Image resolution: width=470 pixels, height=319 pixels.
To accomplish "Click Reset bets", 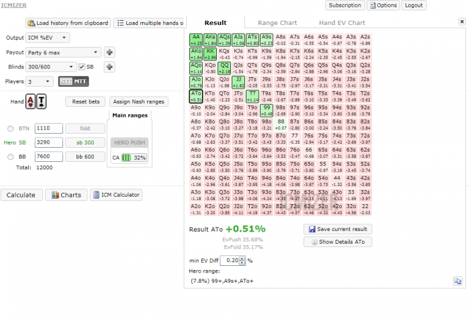I will coord(86,101).
